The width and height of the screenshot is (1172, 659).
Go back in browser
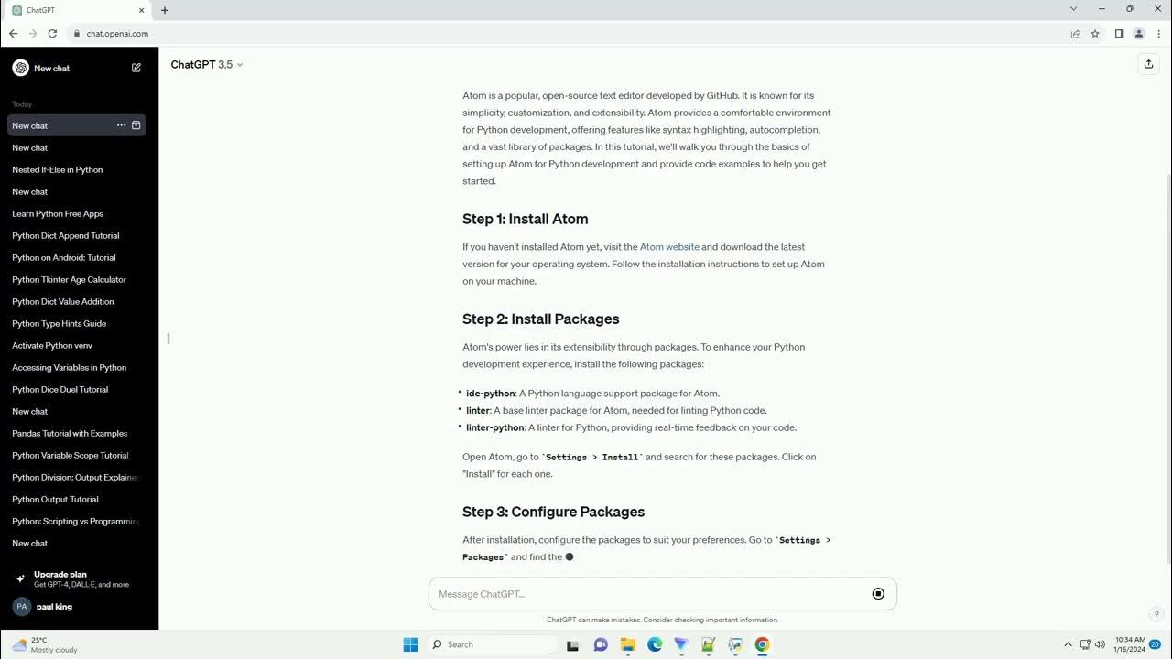point(13,34)
